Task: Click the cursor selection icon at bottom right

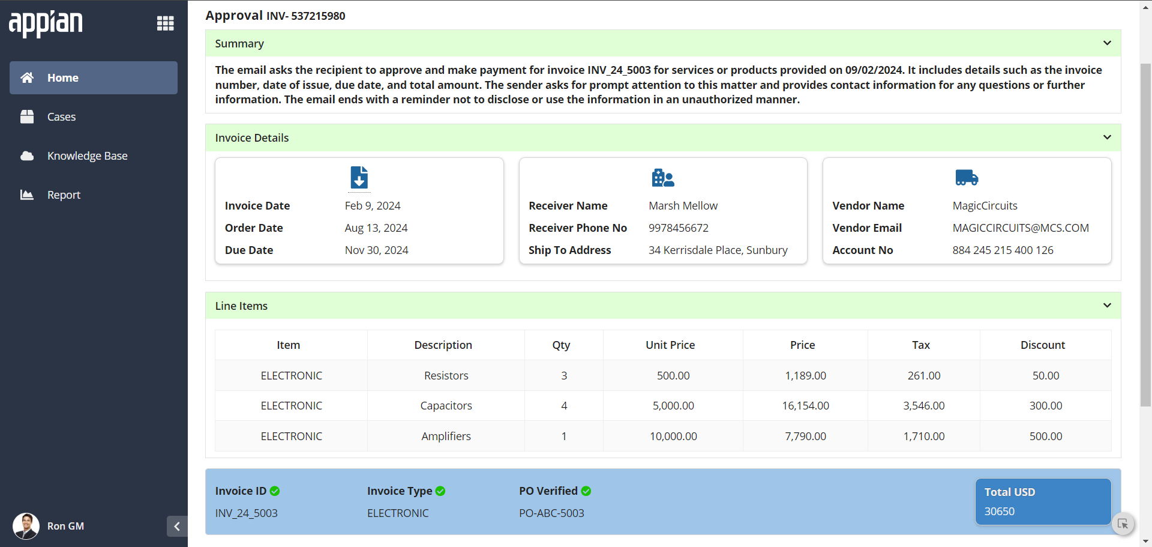Action: 1123,524
